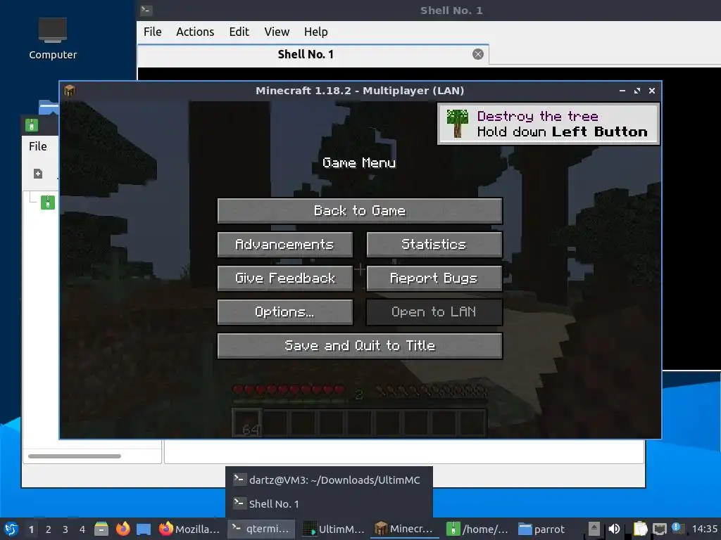
Task: Open the File menu in qterminal
Action: (x=152, y=32)
